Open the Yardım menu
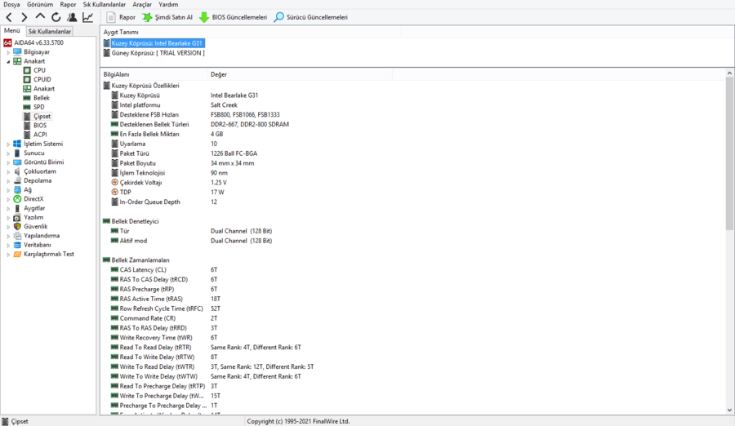735x426 pixels. pyautogui.click(x=168, y=4)
